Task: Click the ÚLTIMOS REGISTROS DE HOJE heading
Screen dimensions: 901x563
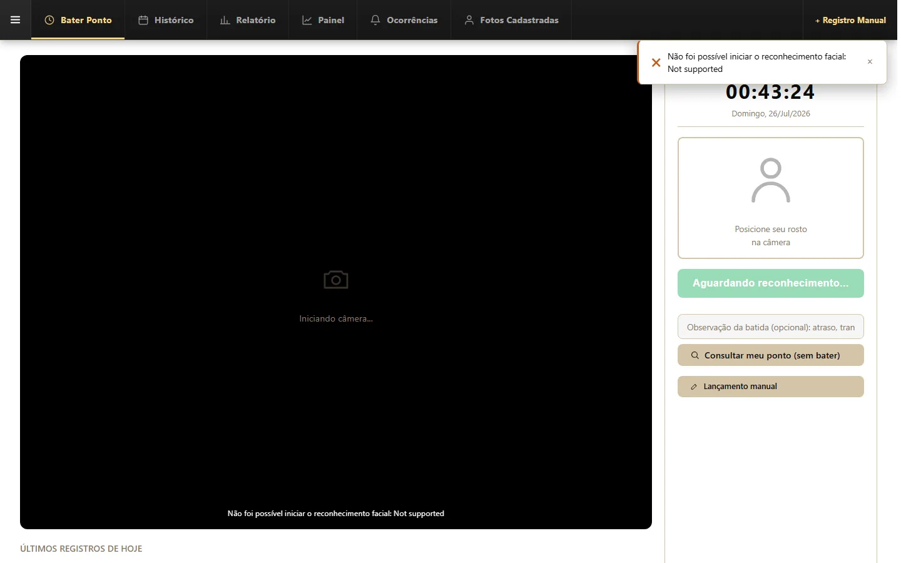Action: 81,549
